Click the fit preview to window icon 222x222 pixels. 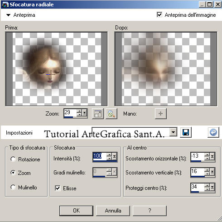(98, 114)
